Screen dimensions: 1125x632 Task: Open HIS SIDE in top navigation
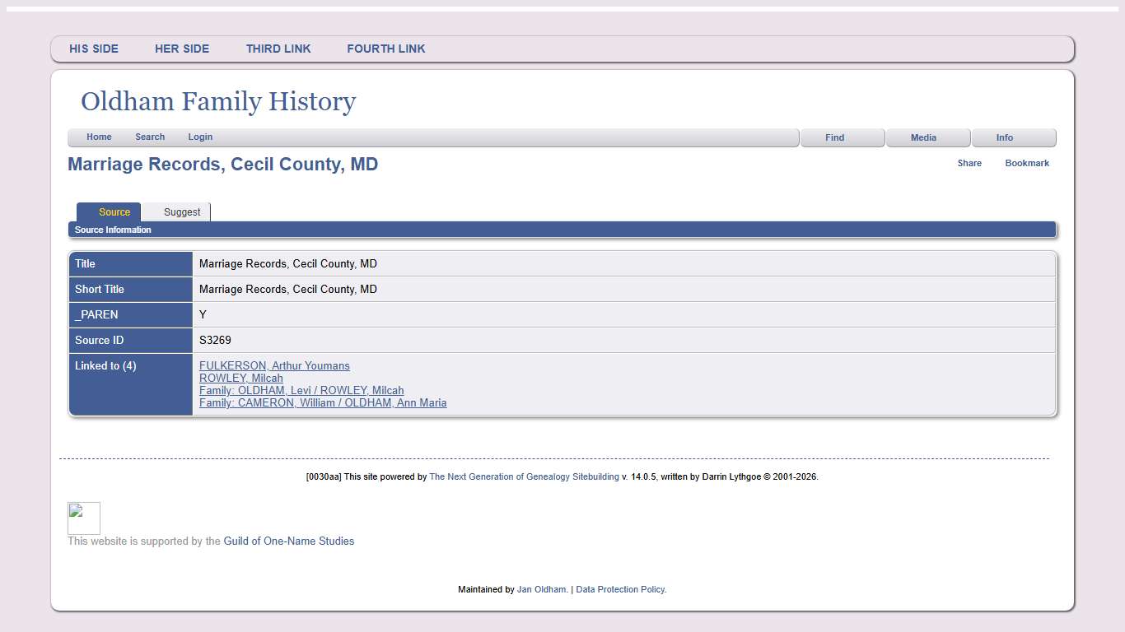94,49
